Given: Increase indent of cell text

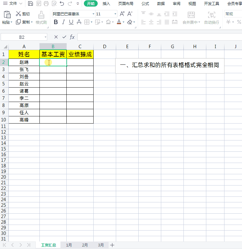Looking at the screenshot, I should coord(175,14).
